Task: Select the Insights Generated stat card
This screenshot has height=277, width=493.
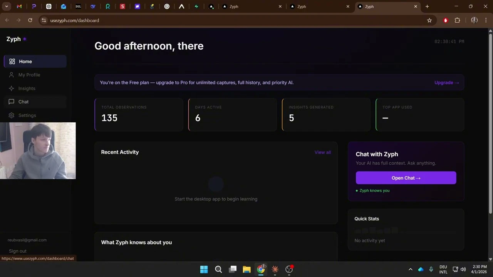Action: 326,115
